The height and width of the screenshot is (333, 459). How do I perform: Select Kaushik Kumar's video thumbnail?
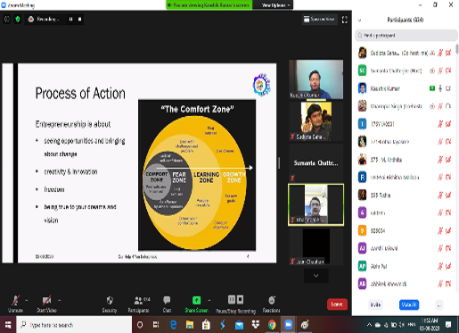[316, 79]
